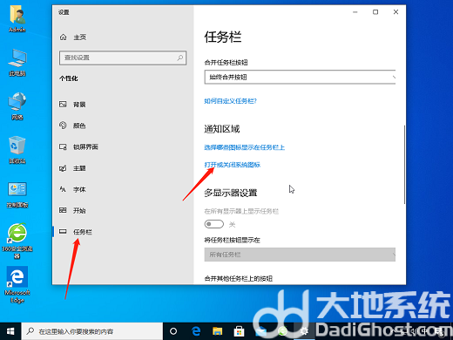Select 任务栏 in personalization menu
This screenshot has height=340, width=453.
83,232
